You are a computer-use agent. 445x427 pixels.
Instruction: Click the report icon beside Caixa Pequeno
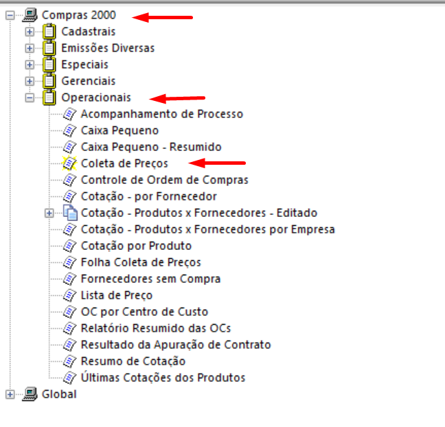69,130
